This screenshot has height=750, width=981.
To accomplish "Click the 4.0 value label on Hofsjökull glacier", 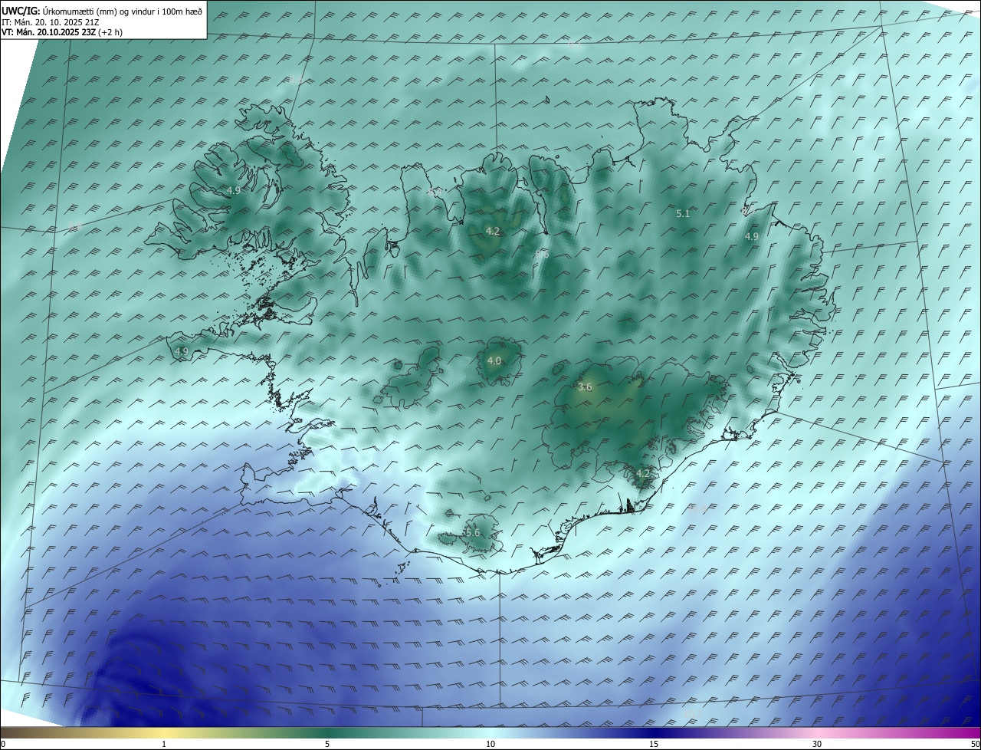I will click(x=494, y=360).
